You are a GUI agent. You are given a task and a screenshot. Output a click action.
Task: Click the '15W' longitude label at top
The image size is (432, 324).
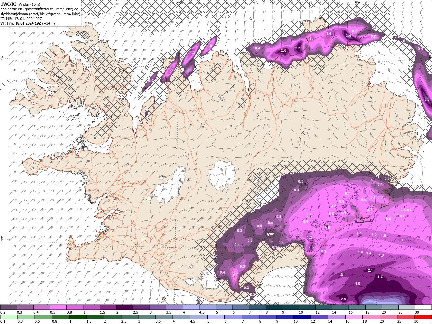[x=358, y=2]
